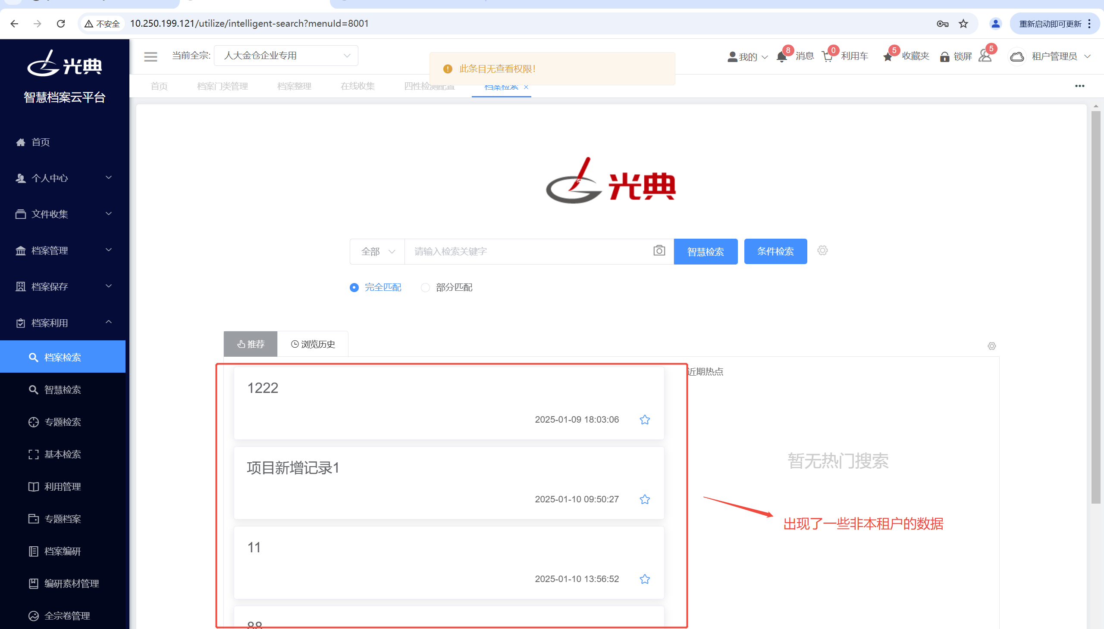1104x629 pixels.
Task: Favorite the 项目新增记录1 record star
Action: point(645,499)
